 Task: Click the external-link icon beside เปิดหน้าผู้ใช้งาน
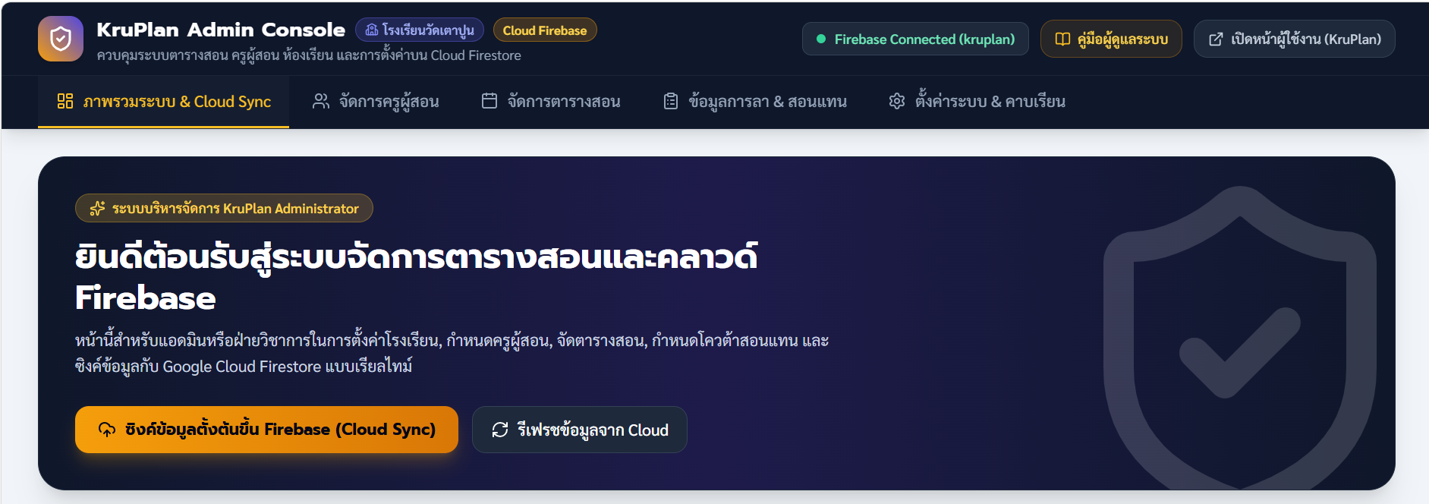tap(1216, 39)
